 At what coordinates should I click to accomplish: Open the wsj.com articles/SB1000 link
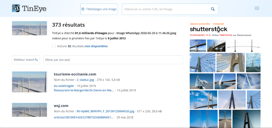[x=84, y=117]
